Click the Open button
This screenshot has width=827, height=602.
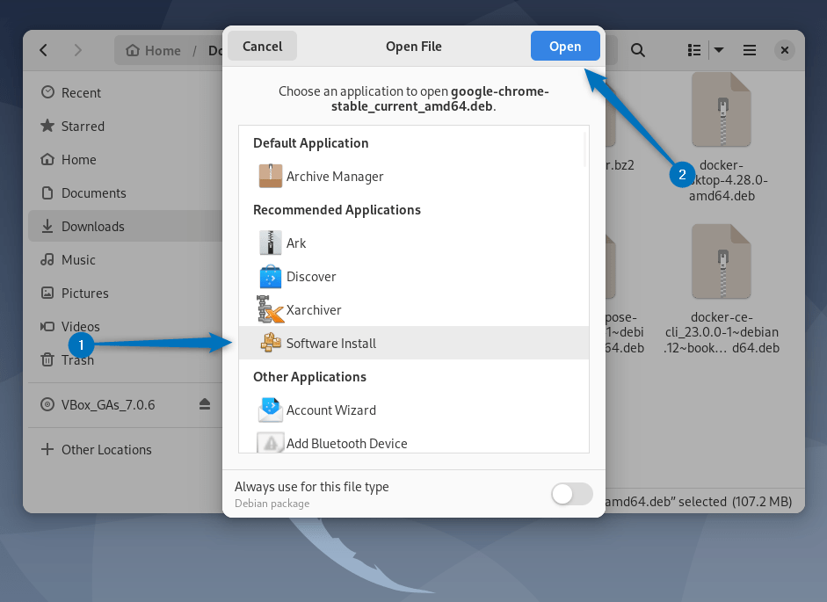(565, 47)
